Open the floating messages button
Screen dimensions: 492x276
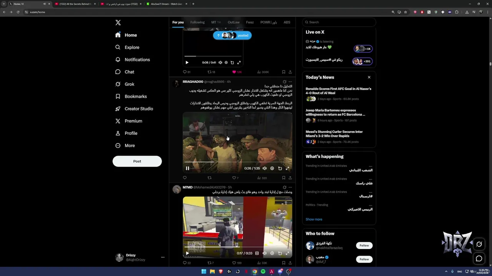[479, 259]
